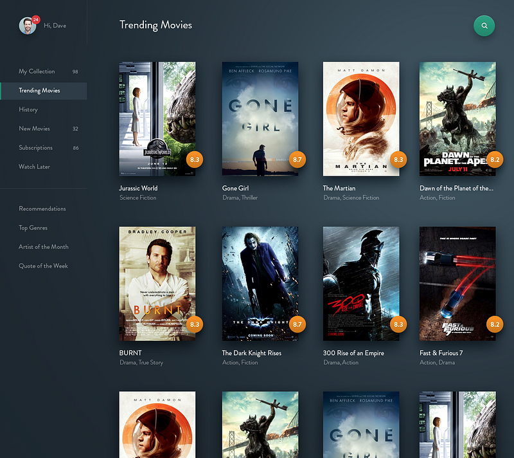Select the 8.3 rating badge on The Martian
The image size is (514, 458).
click(x=398, y=160)
